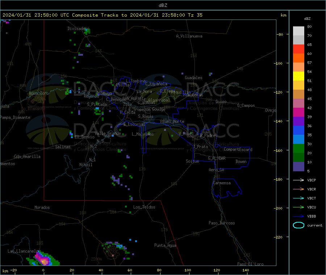Click the Aero_GA map label

tap(217, 170)
